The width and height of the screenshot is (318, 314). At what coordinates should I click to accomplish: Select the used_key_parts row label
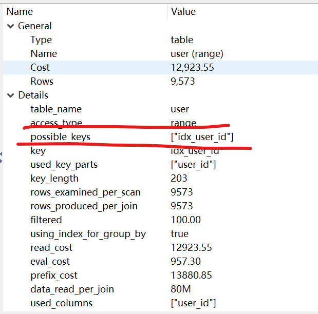pyautogui.click(x=64, y=165)
